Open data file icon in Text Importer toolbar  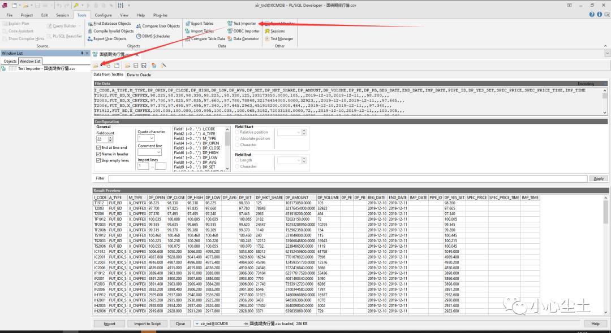pyautogui.click(x=96, y=65)
